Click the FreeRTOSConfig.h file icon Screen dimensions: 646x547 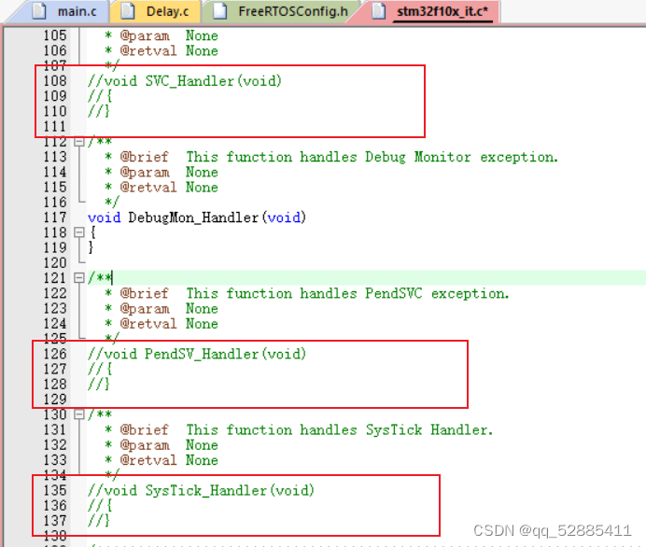point(220,11)
